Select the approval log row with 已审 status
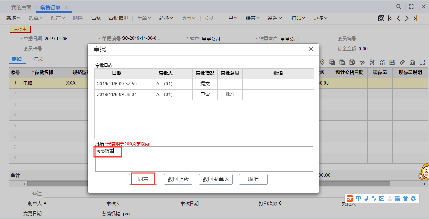429x219 pixels. click(204, 95)
